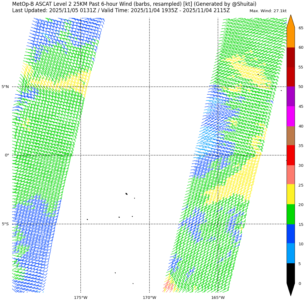Image resolution: width=305 pixels, height=301 pixels.
Task: Select the 170°W longitude axis label
Action: click(149, 297)
